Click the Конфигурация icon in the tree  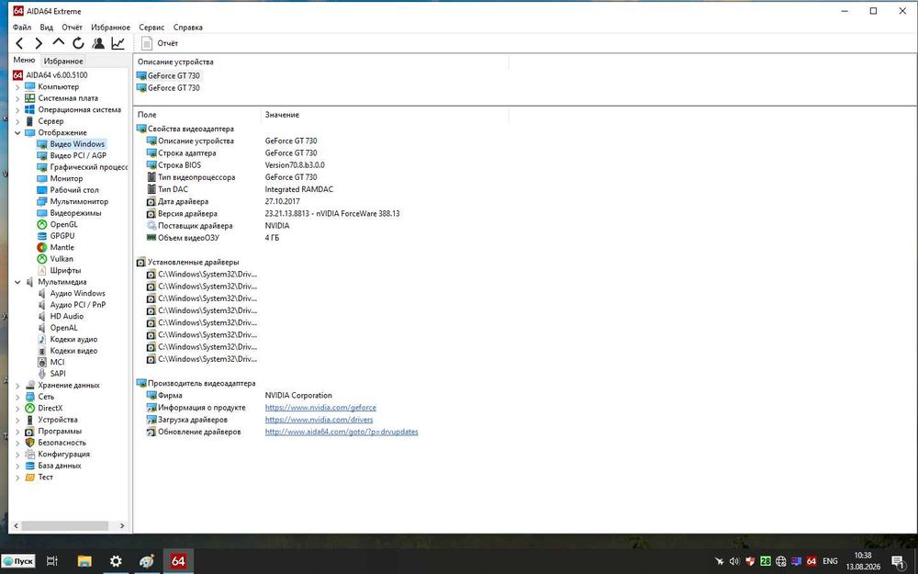coord(30,454)
